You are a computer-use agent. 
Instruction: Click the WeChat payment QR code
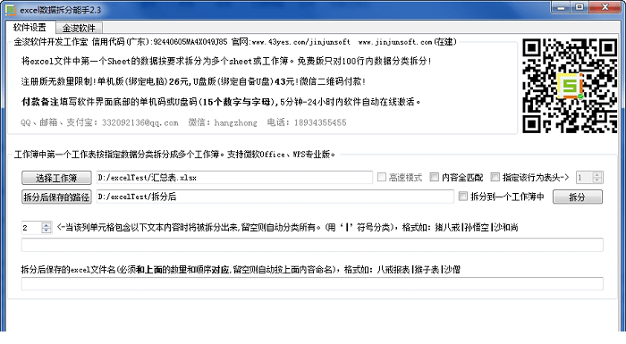(x=571, y=86)
